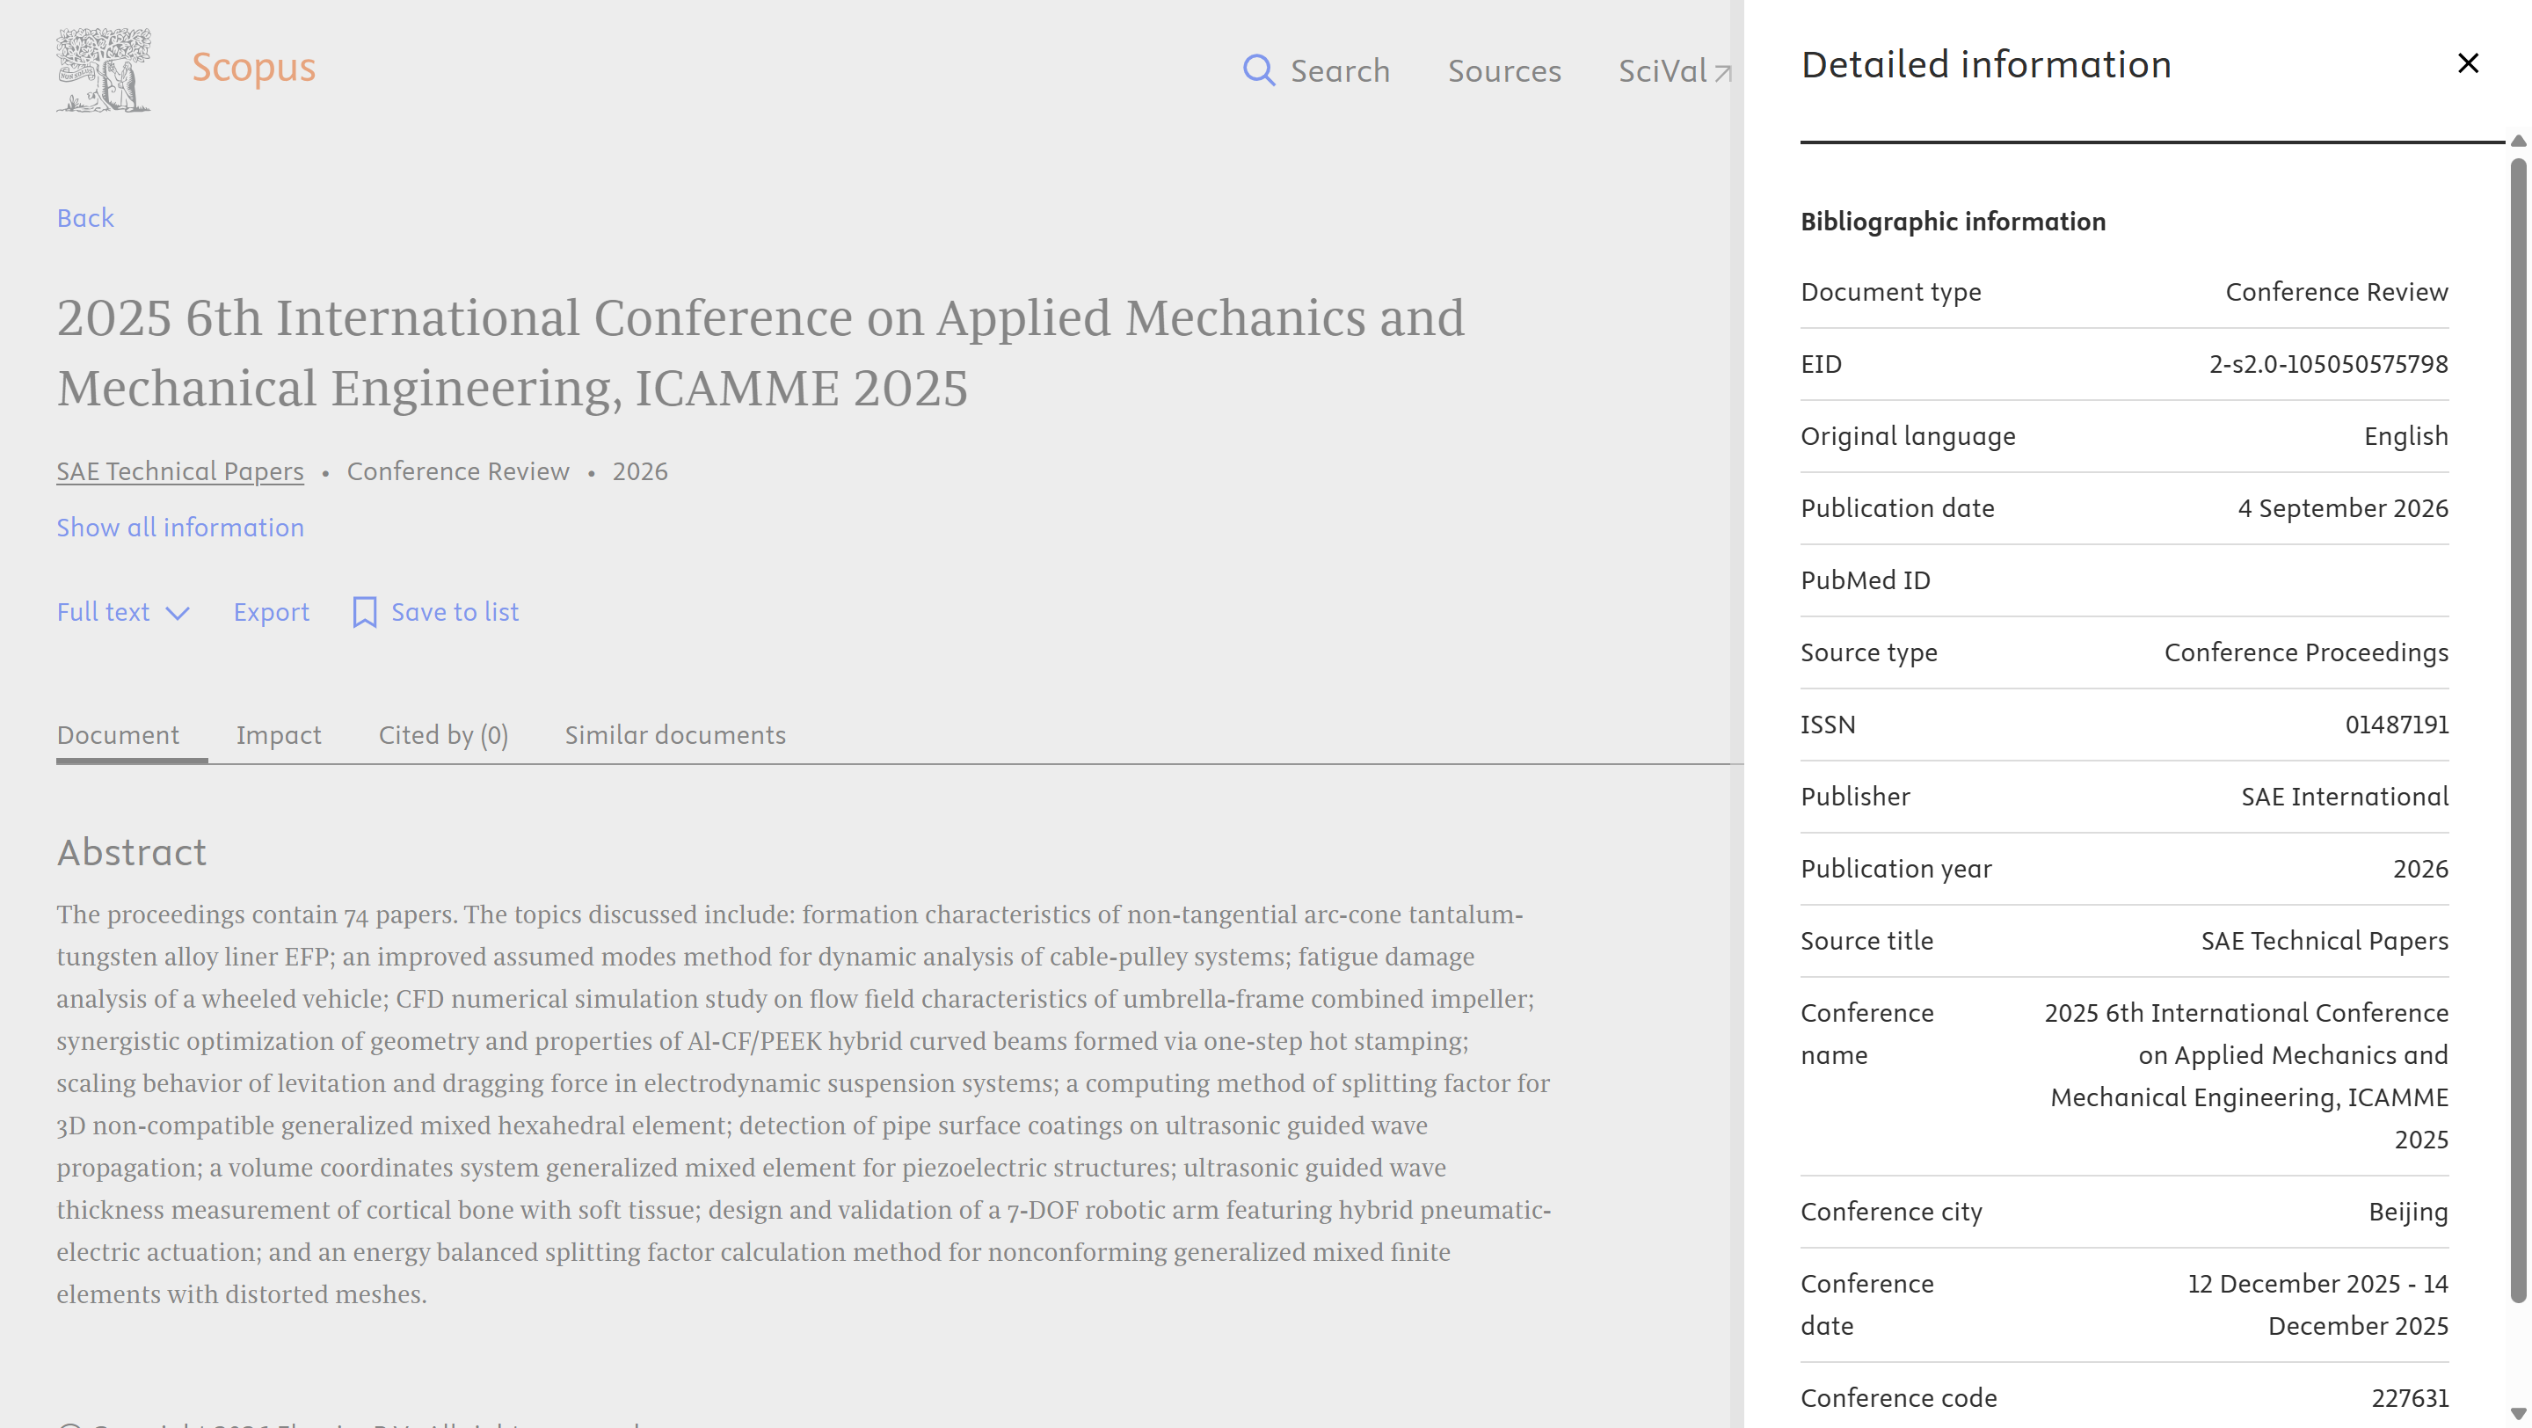Image resolution: width=2532 pixels, height=1428 pixels.
Task: Click the bookmark icon for Save to list
Action: pyautogui.click(x=365, y=612)
